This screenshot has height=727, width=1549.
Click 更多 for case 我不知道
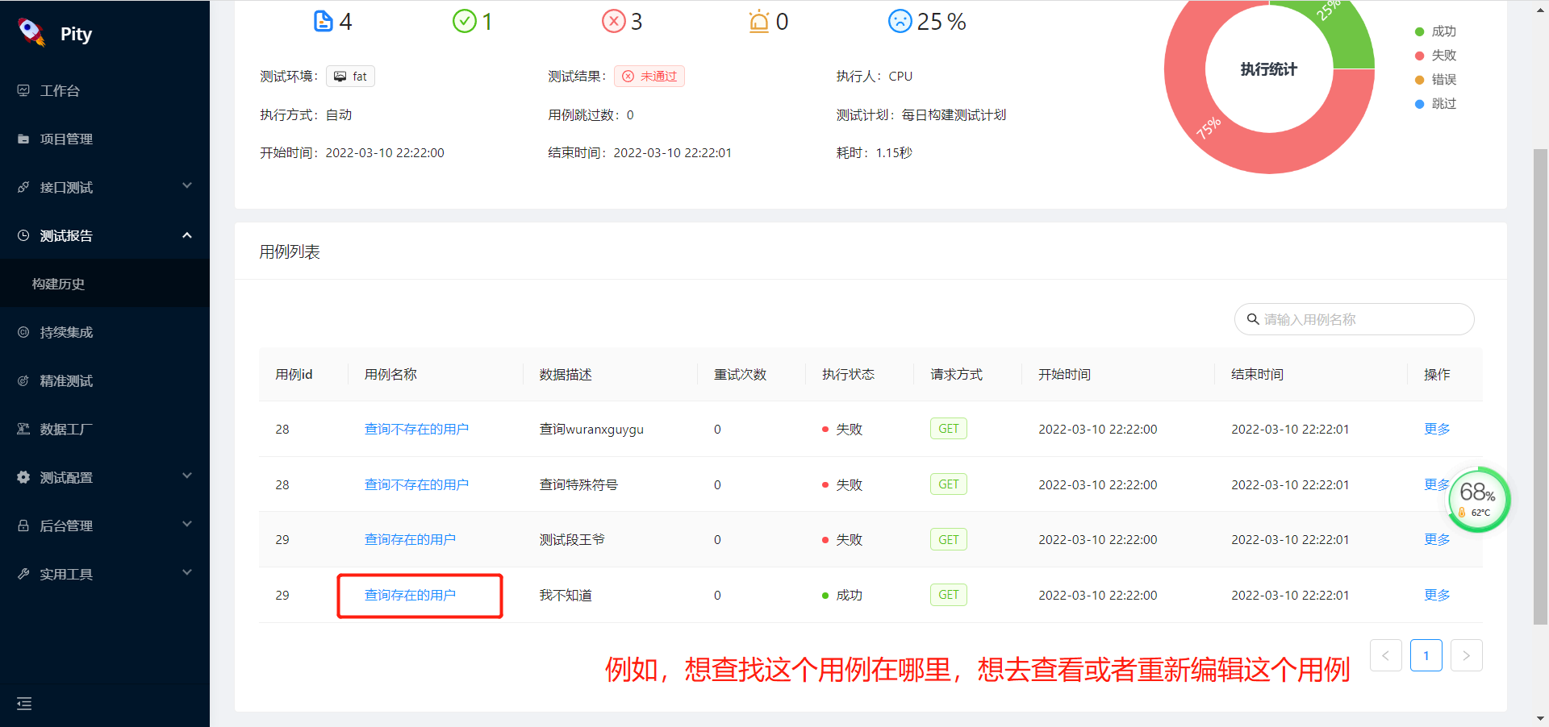(1436, 595)
